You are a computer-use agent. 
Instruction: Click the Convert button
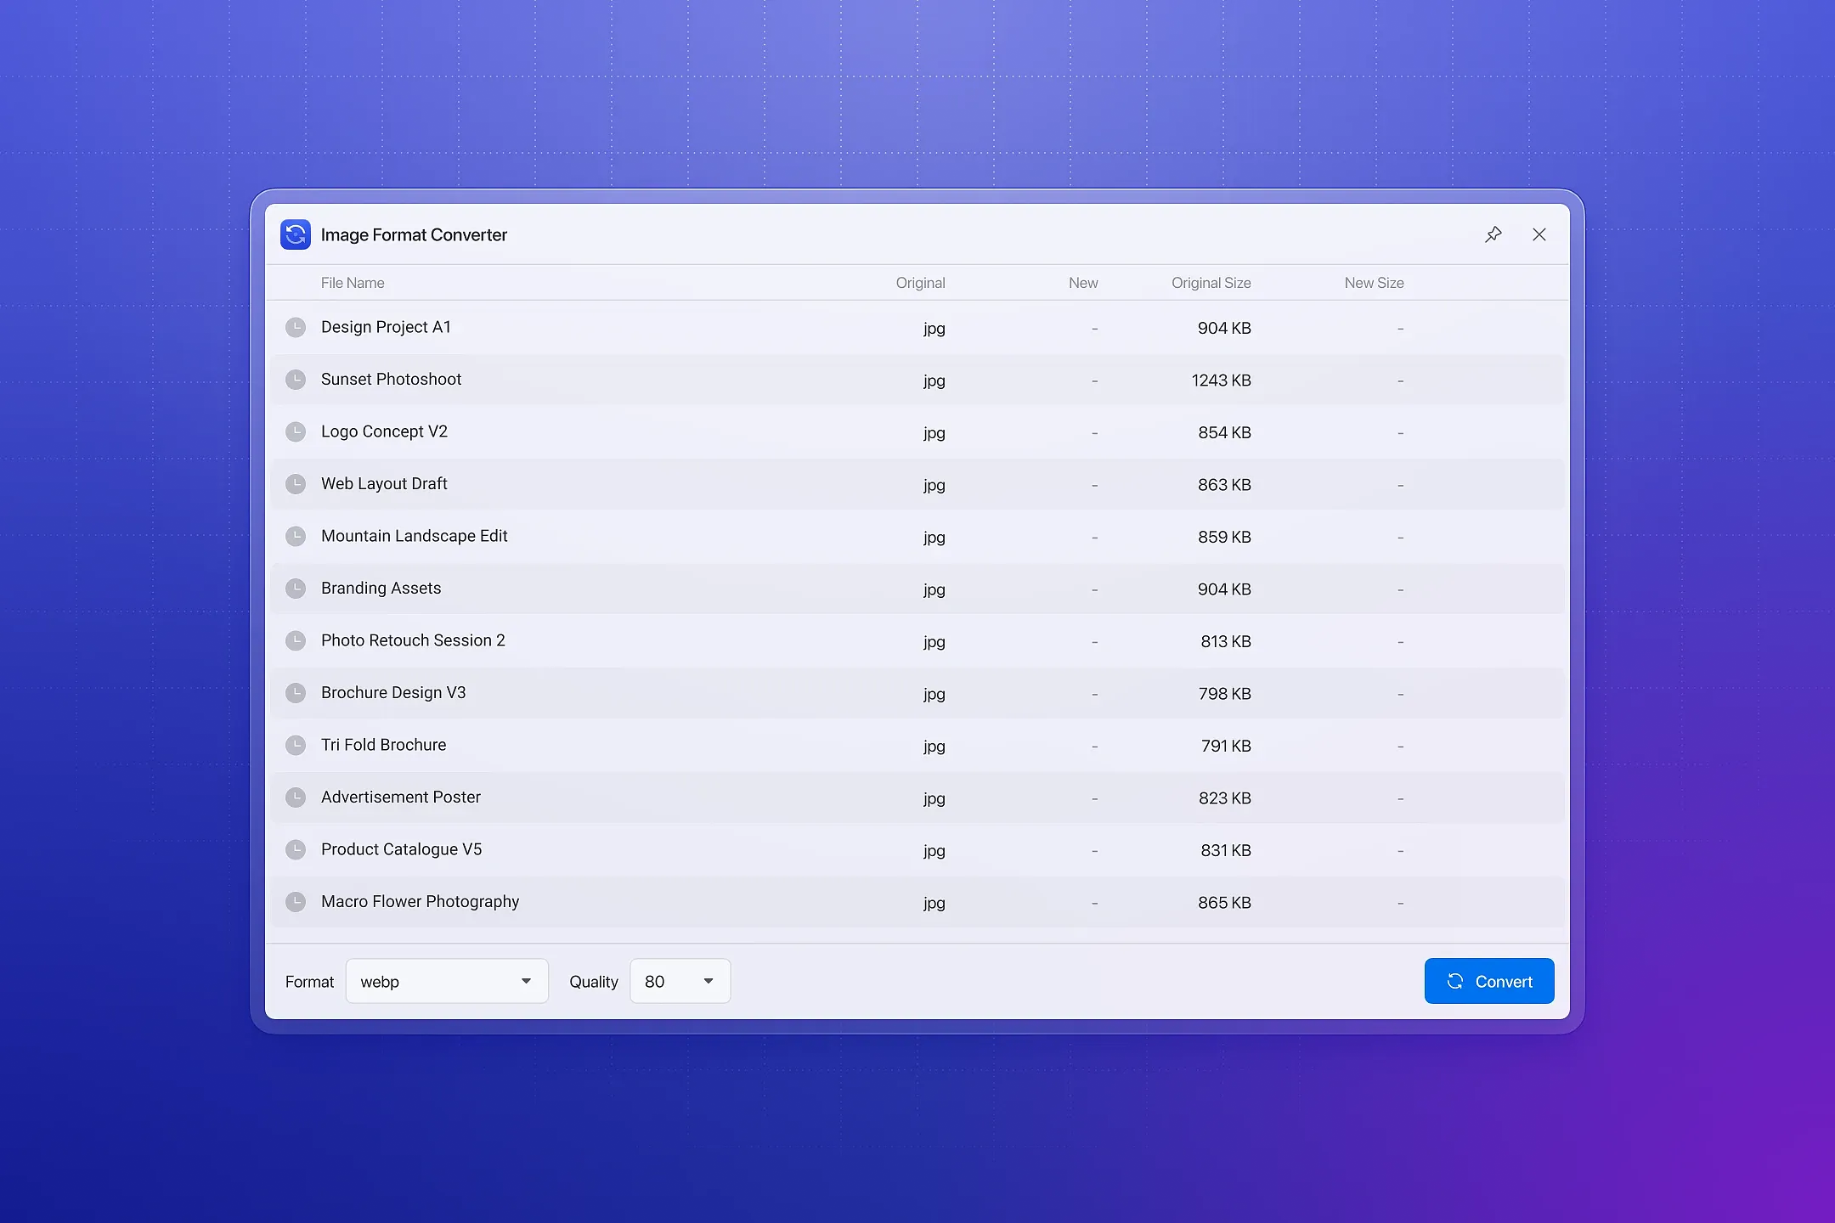point(1488,981)
